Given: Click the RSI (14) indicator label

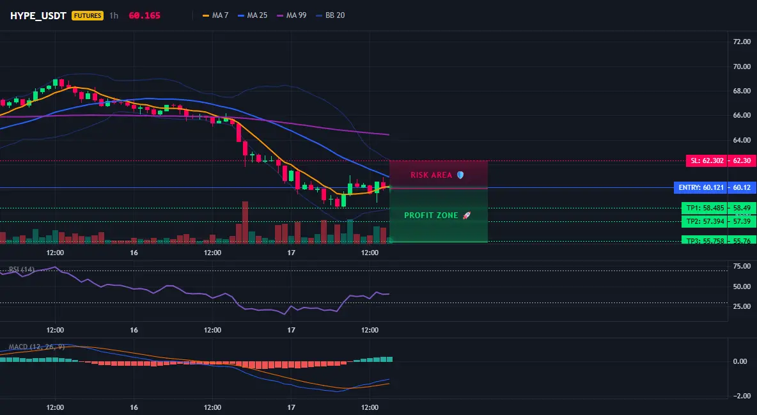Looking at the screenshot, I should [22, 270].
